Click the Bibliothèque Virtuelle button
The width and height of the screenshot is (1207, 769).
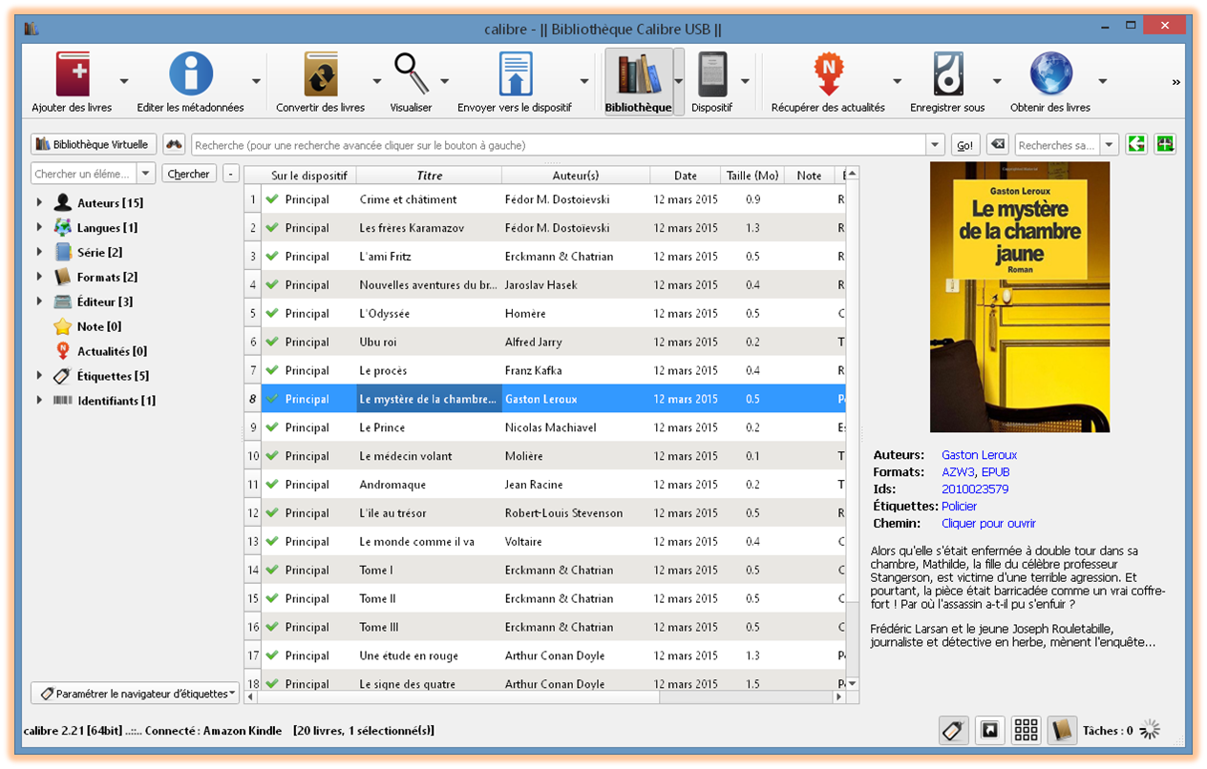pyautogui.click(x=94, y=144)
